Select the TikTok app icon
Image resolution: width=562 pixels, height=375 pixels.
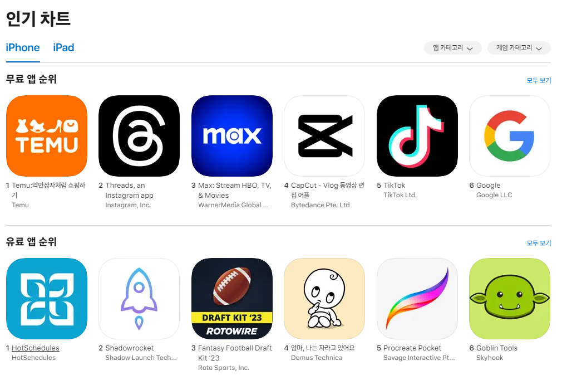(x=417, y=135)
